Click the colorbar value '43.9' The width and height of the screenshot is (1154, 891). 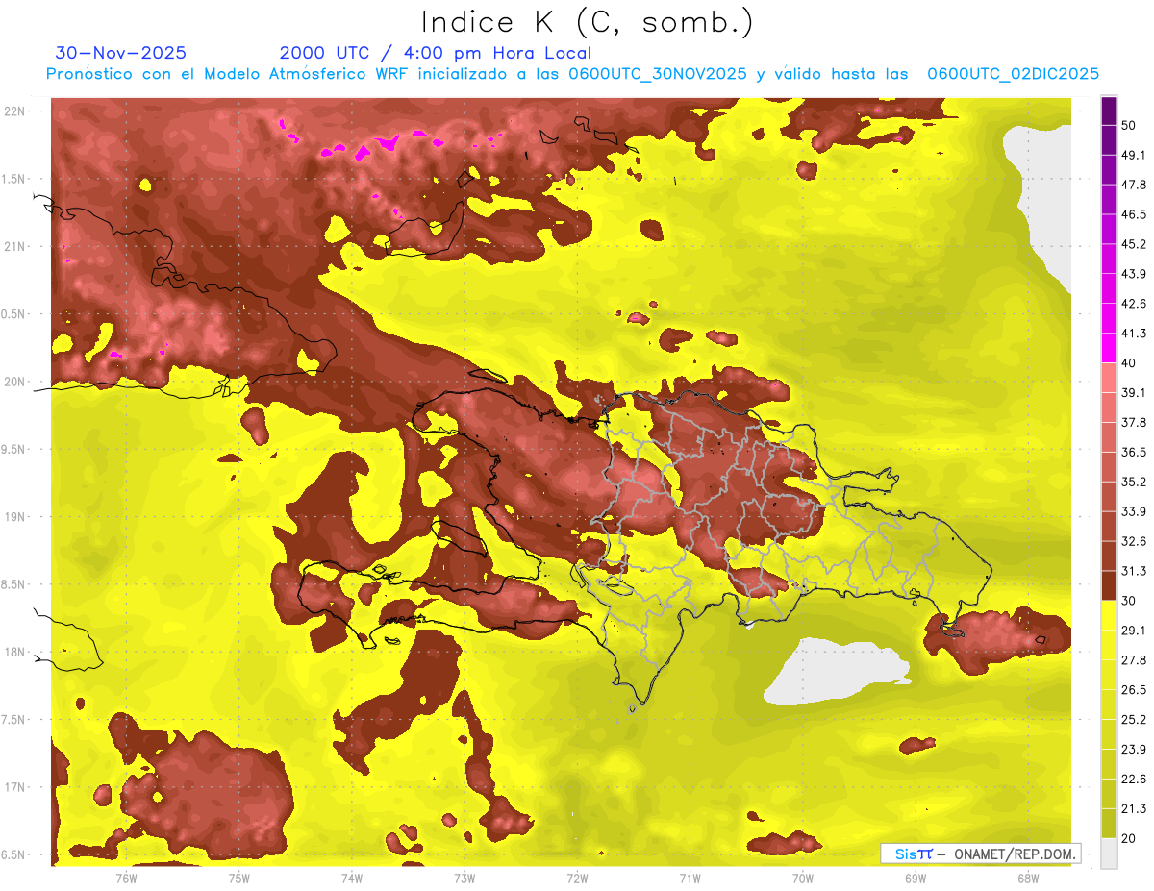[x=1134, y=274]
